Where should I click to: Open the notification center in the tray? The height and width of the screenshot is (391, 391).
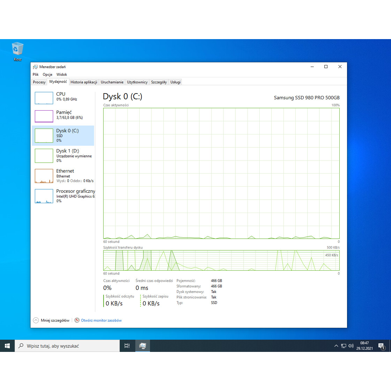(382, 346)
